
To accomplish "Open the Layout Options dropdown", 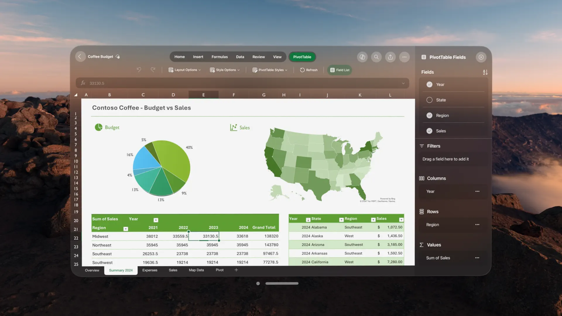I will [185, 70].
